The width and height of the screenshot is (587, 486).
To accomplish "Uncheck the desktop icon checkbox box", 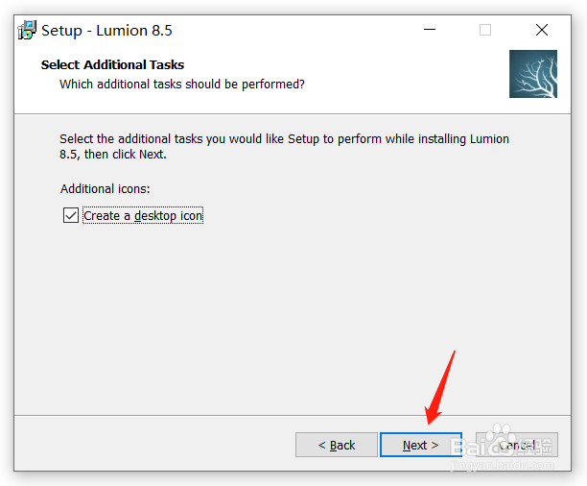I will (x=70, y=215).
